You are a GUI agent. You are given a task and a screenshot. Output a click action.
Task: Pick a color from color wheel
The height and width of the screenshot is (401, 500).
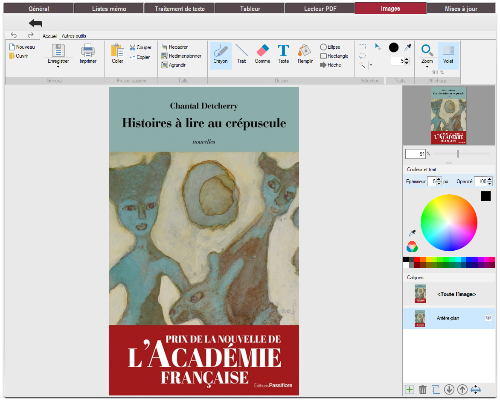[449, 222]
